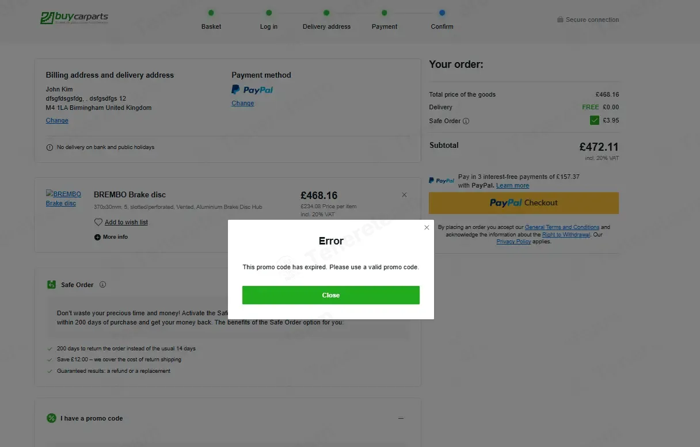Click the BREMBO Brake disc thumbnail

coord(63,198)
